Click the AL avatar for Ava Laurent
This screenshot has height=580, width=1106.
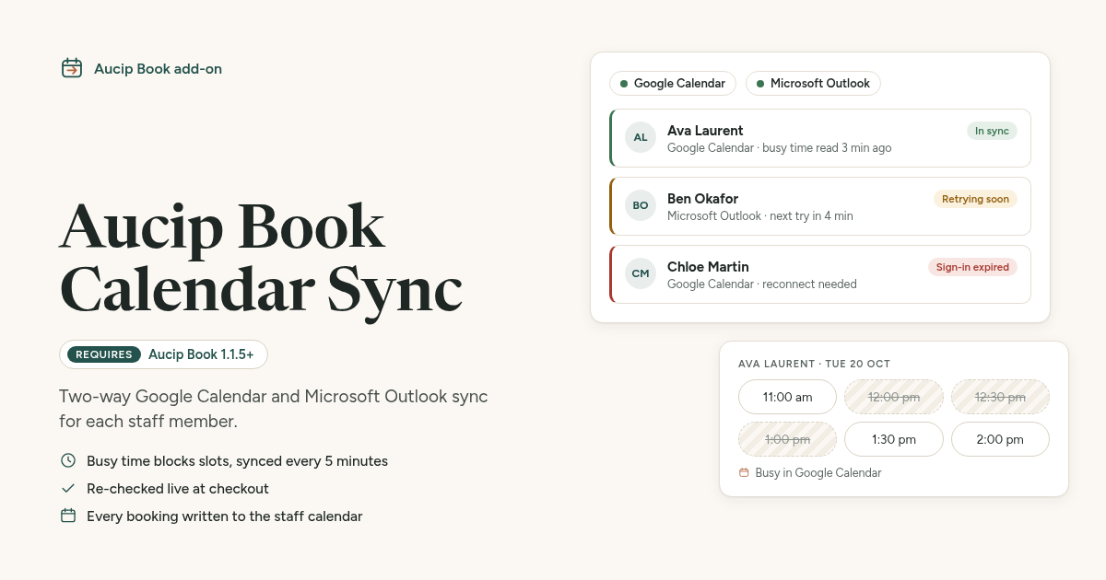point(641,137)
